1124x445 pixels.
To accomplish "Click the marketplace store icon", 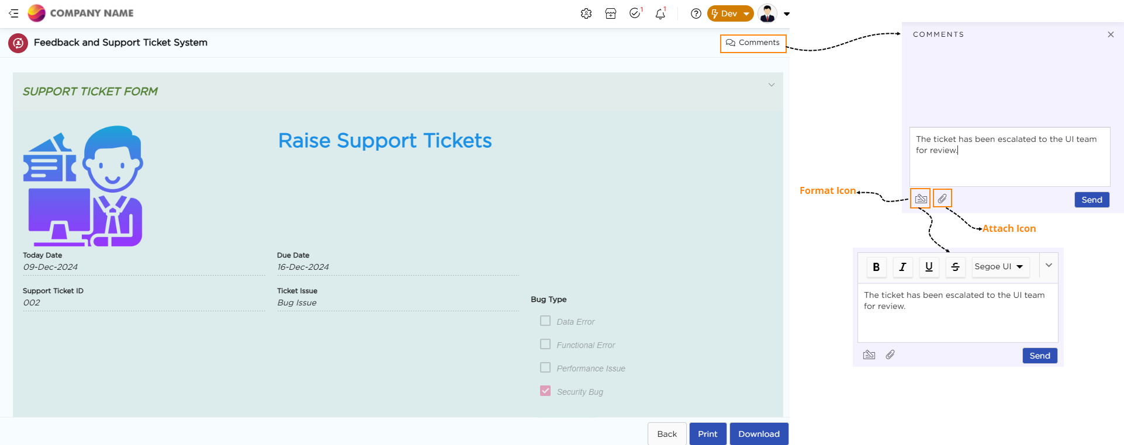I will pyautogui.click(x=610, y=13).
